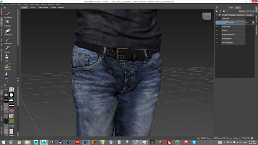Open the Render menu
The image size is (258, 145).
click(x=43, y=4)
